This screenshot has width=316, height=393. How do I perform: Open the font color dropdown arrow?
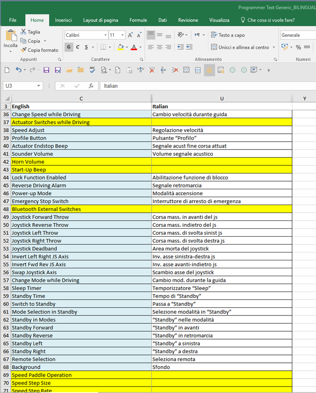click(x=140, y=47)
